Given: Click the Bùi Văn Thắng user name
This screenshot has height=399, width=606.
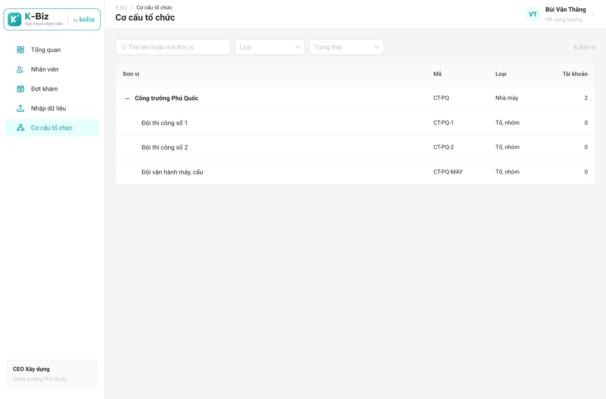Looking at the screenshot, I should click(x=565, y=9).
